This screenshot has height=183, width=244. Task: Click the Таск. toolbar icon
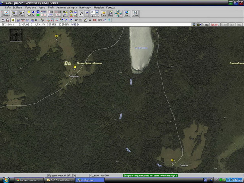[104, 13]
